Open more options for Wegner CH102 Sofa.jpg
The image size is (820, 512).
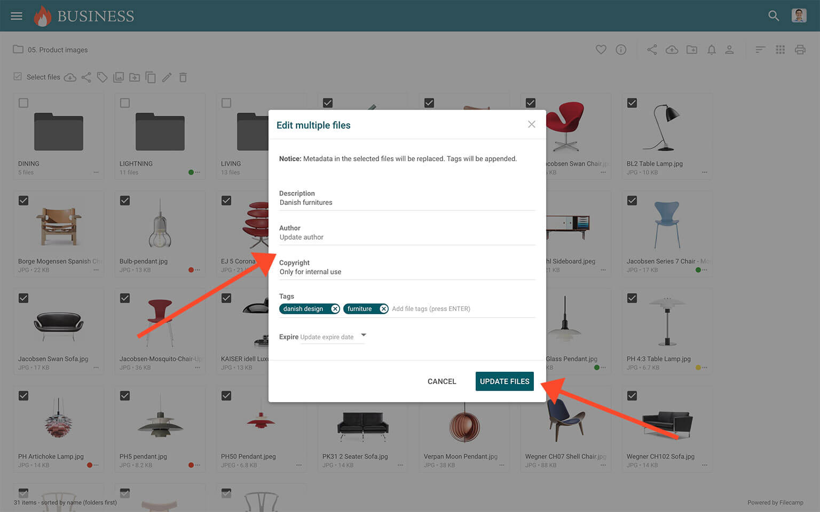tap(705, 465)
